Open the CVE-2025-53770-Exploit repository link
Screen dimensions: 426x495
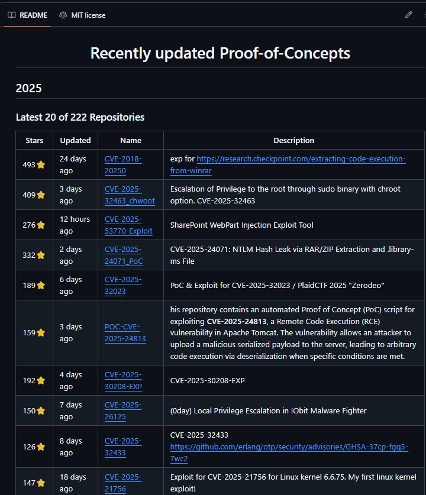coord(128,225)
